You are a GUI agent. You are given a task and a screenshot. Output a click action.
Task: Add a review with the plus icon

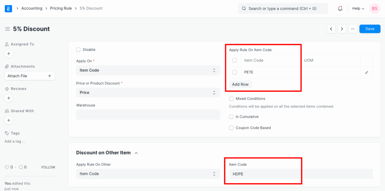[9, 98]
